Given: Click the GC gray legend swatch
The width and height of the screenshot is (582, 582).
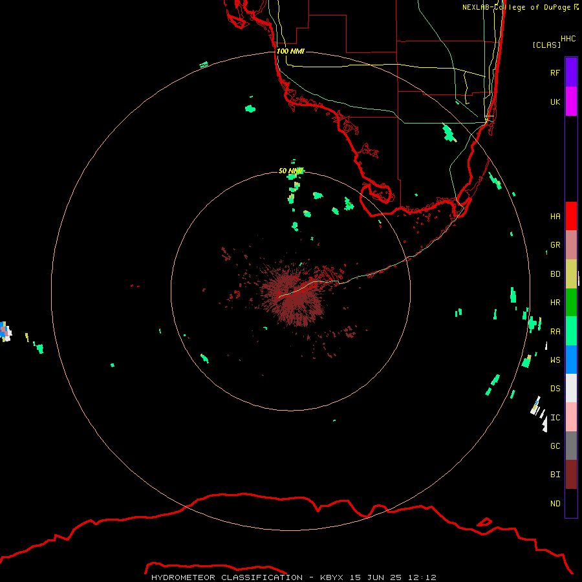Looking at the screenshot, I should pyautogui.click(x=571, y=446).
